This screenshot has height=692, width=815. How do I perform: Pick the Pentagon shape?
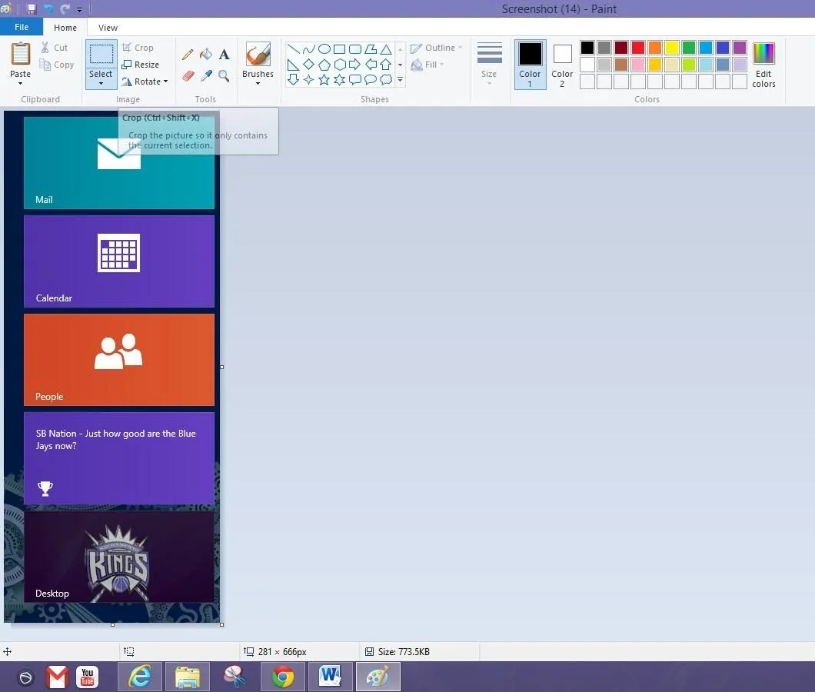tap(324, 65)
